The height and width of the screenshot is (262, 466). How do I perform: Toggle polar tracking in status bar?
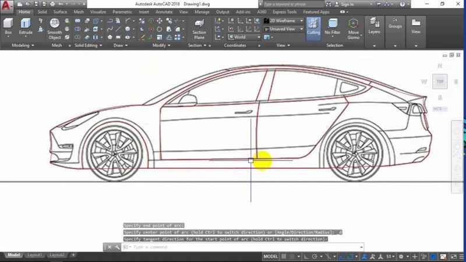coord(315,256)
